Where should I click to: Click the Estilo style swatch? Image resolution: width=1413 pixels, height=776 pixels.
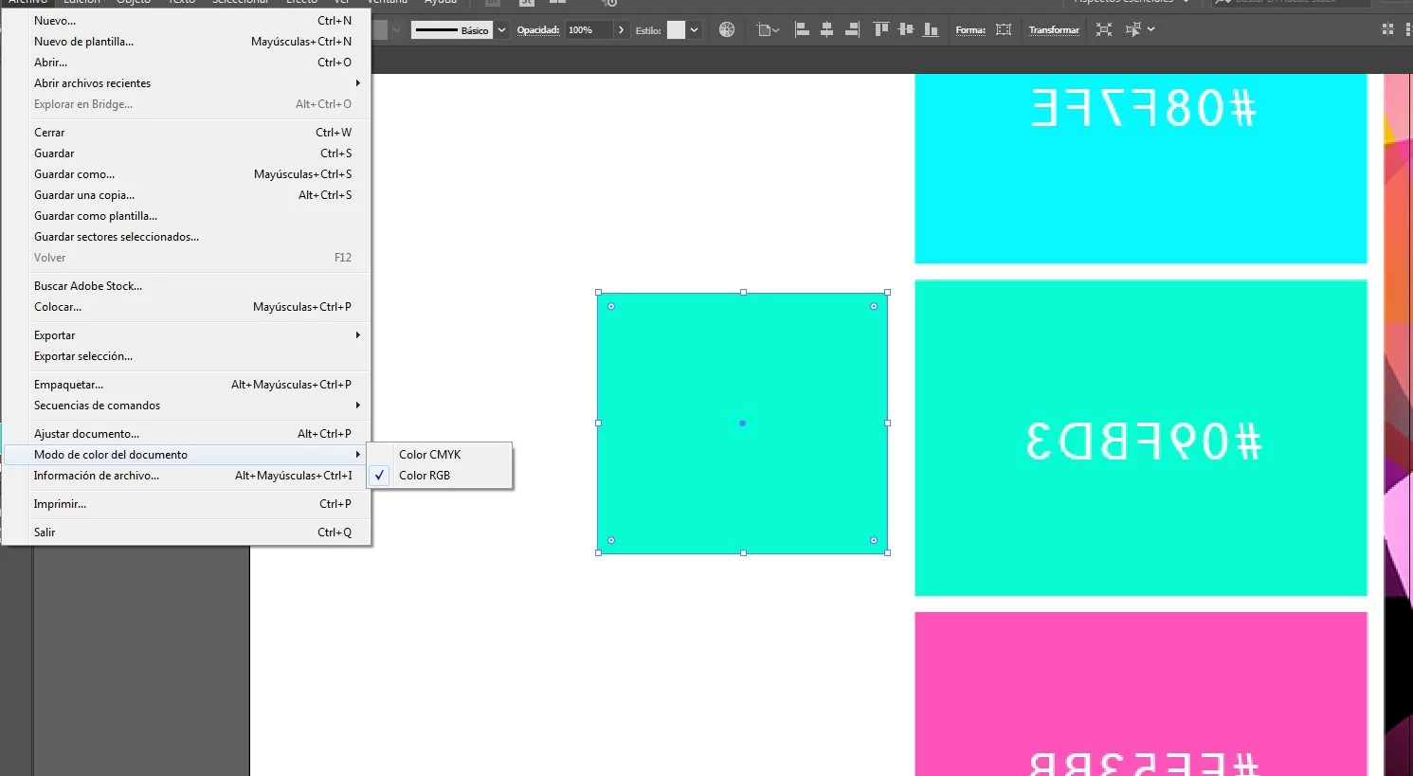[x=676, y=30]
